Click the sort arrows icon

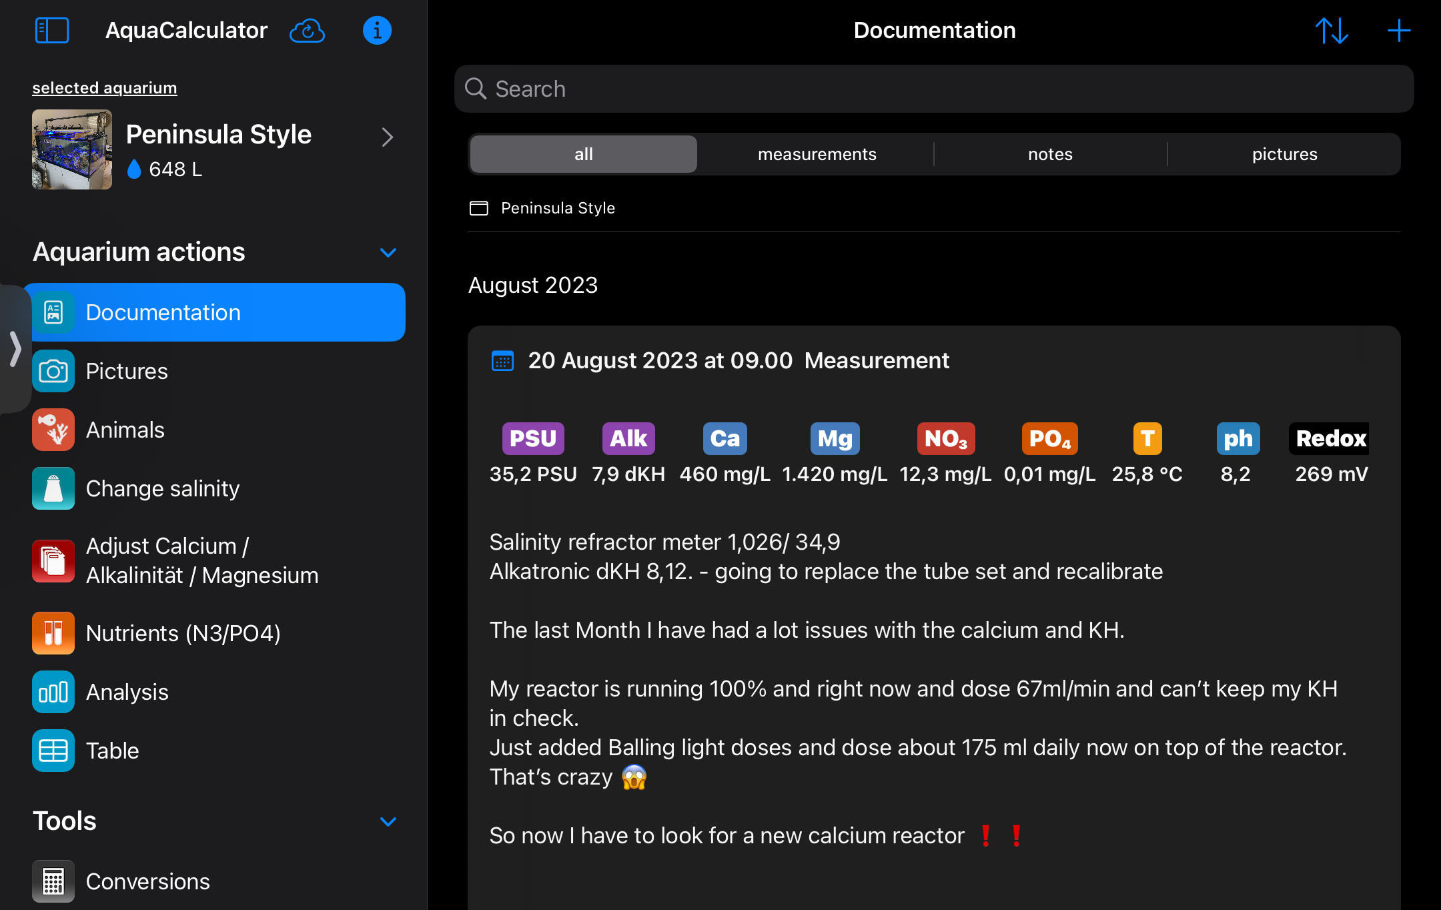1332,31
